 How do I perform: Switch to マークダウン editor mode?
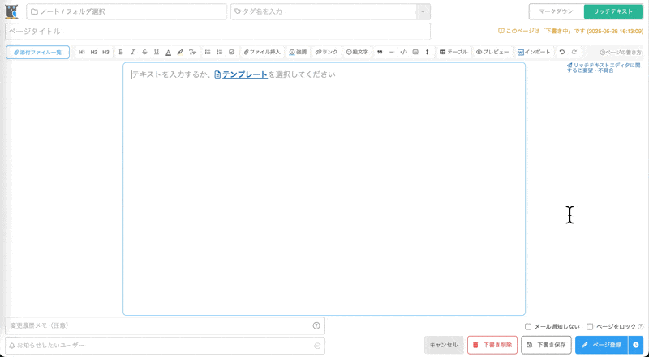pyautogui.click(x=557, y=11)
